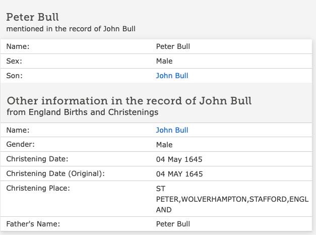Click 'Other information in the record' heading
The height and width of the screenshot is (235, 316).
tap(129, 101)
